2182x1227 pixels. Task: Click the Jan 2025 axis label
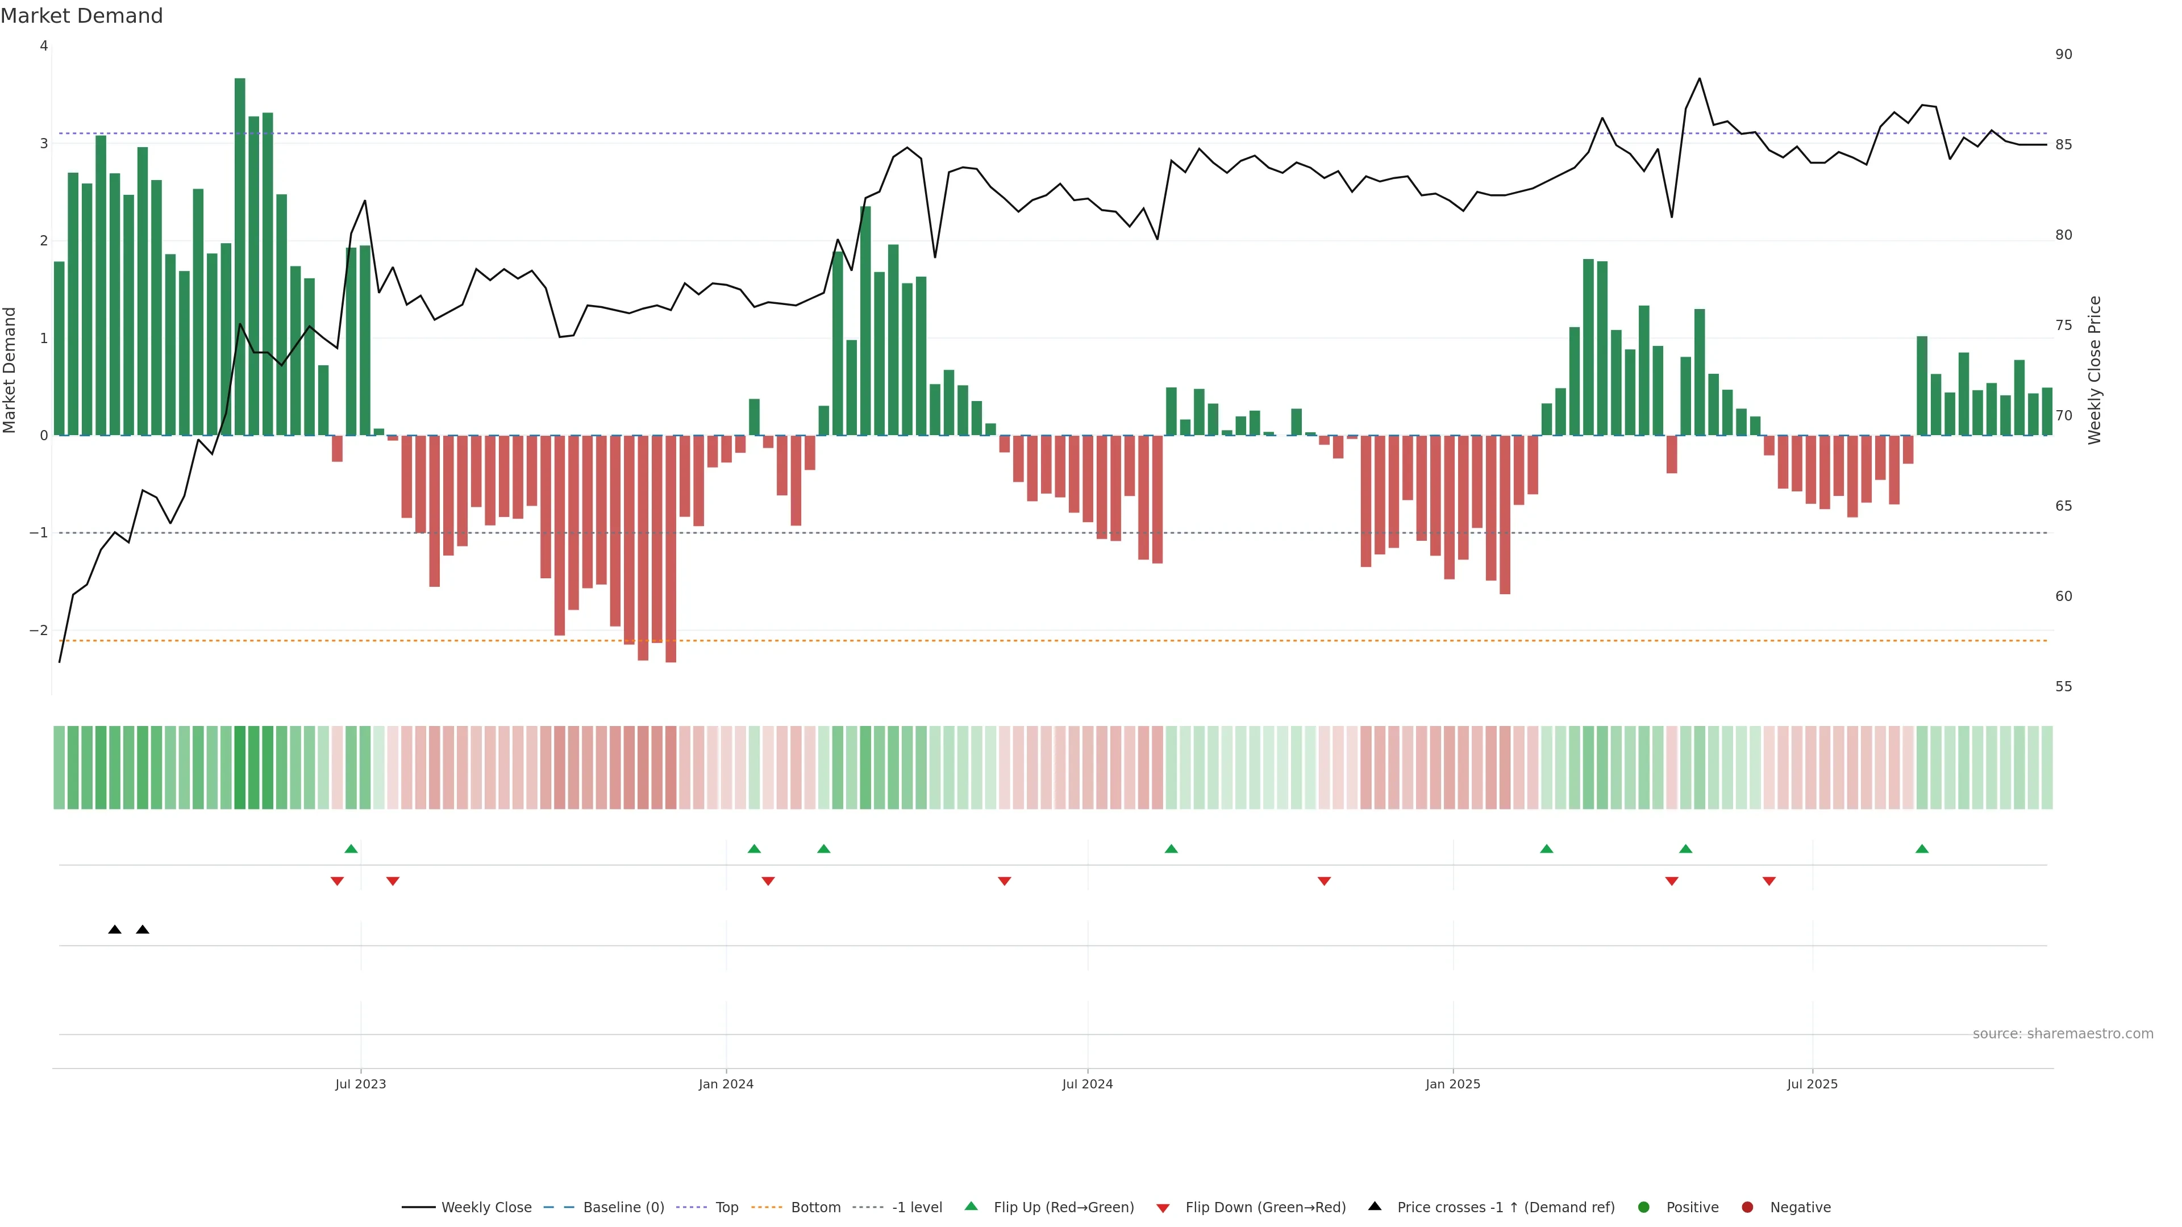pos(1453,1084)
